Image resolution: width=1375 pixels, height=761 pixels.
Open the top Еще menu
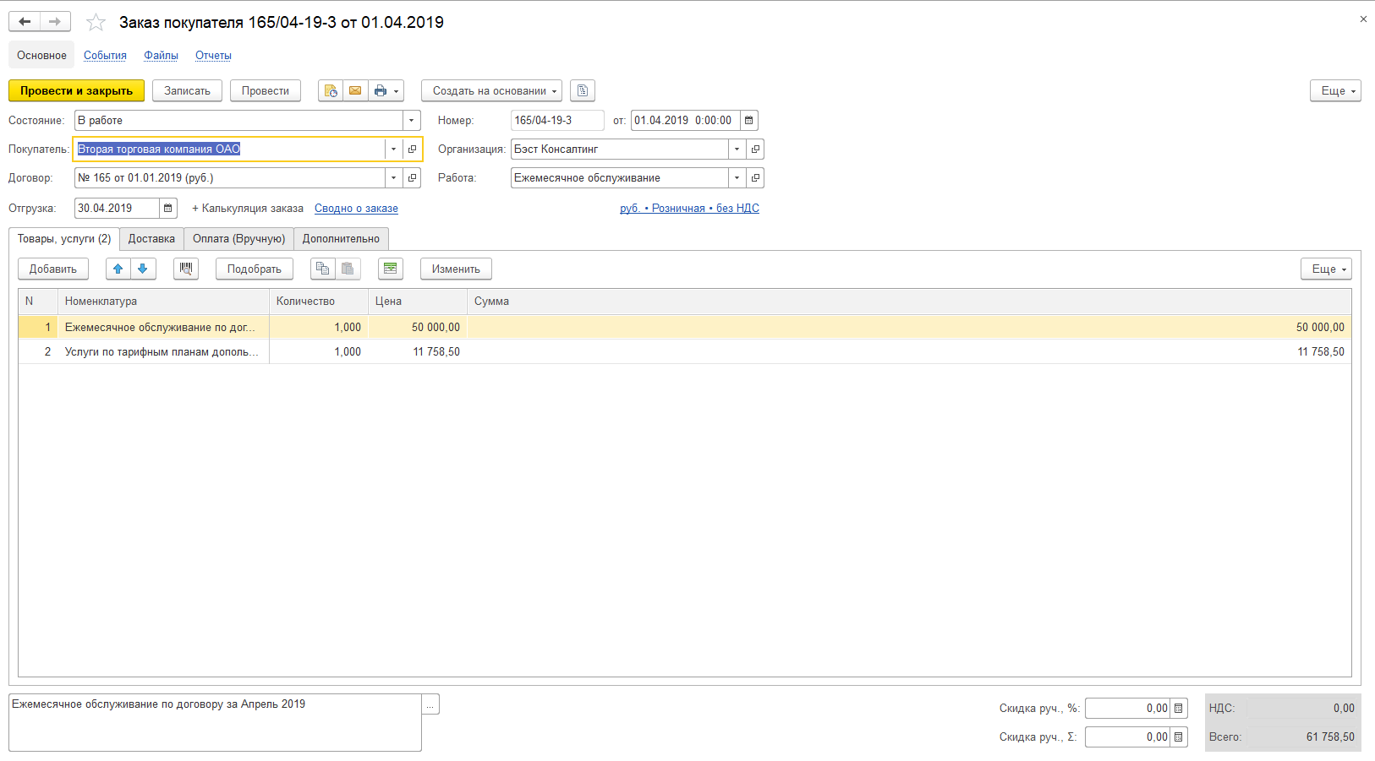coord(1336,90)
